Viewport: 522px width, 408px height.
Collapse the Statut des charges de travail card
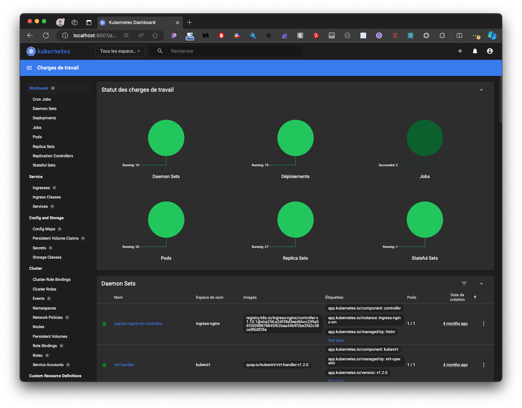coord(481,90)
